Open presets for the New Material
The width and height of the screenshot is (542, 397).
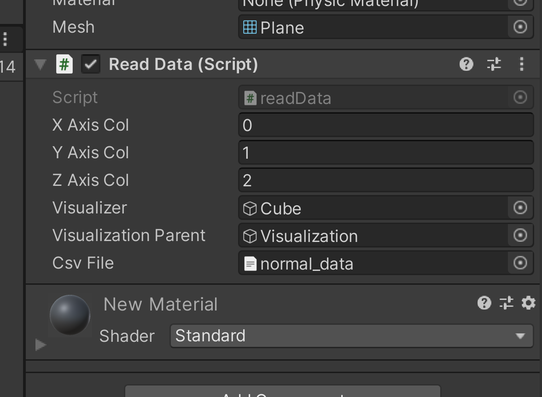pos(506,303)
